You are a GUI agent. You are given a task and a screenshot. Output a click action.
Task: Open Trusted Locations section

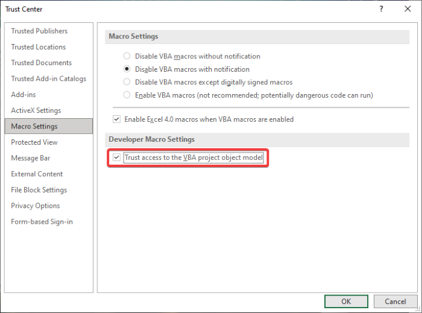(x=39, y=47)
